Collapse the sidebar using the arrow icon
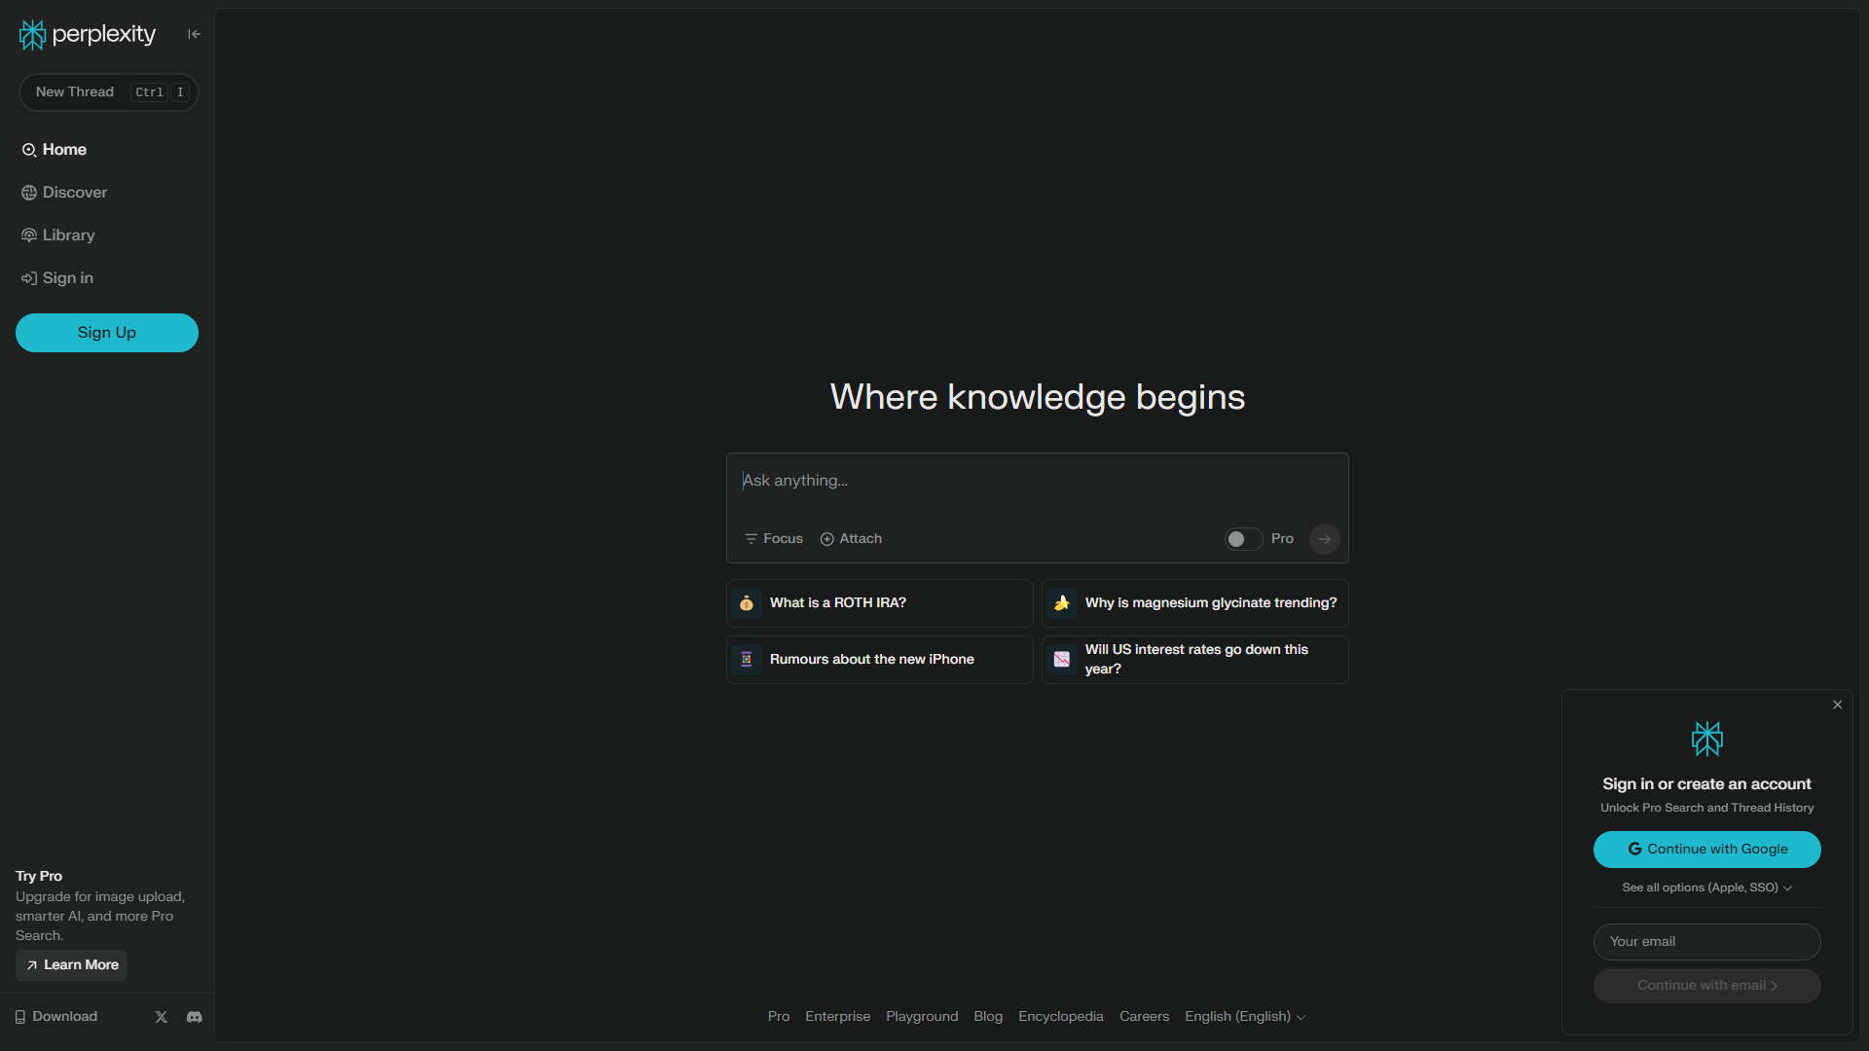This screenshot has height=1051, width=1869. [193, 33]
